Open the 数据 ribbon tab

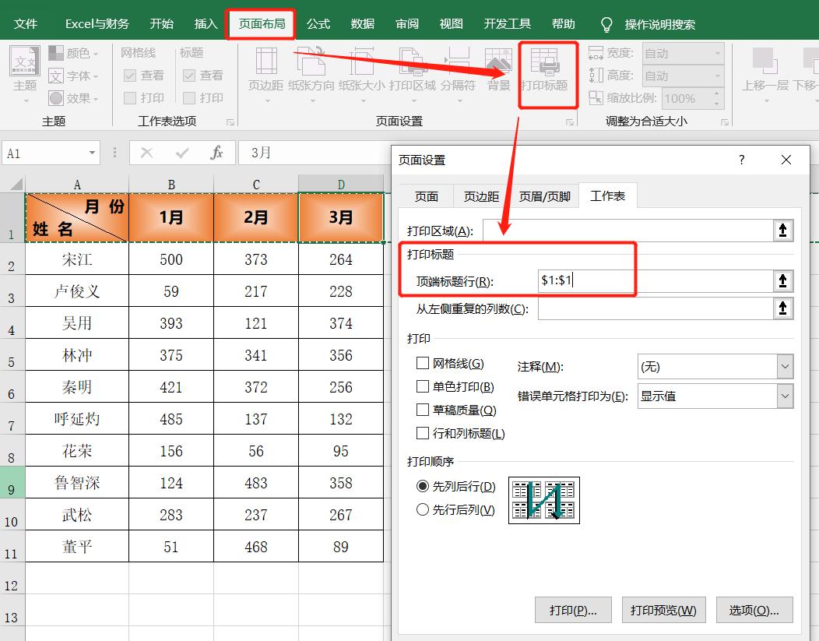361,23
